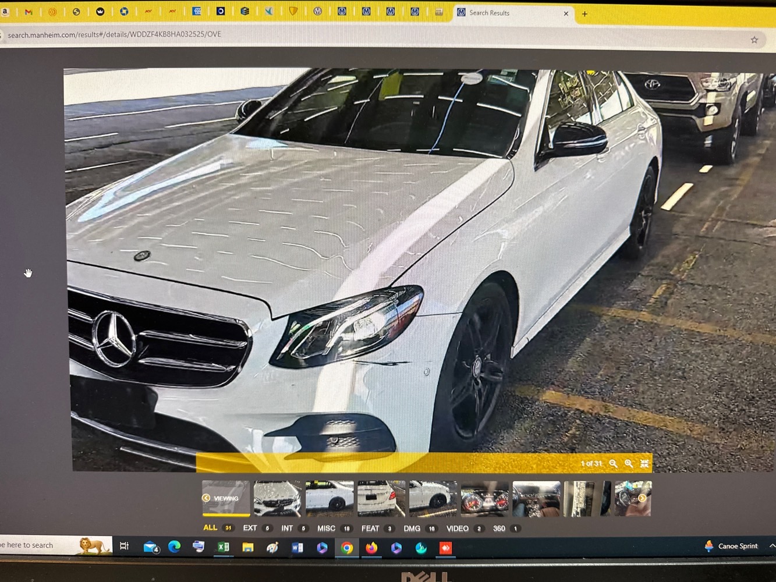Select the Search Results tab

[512, 13]
